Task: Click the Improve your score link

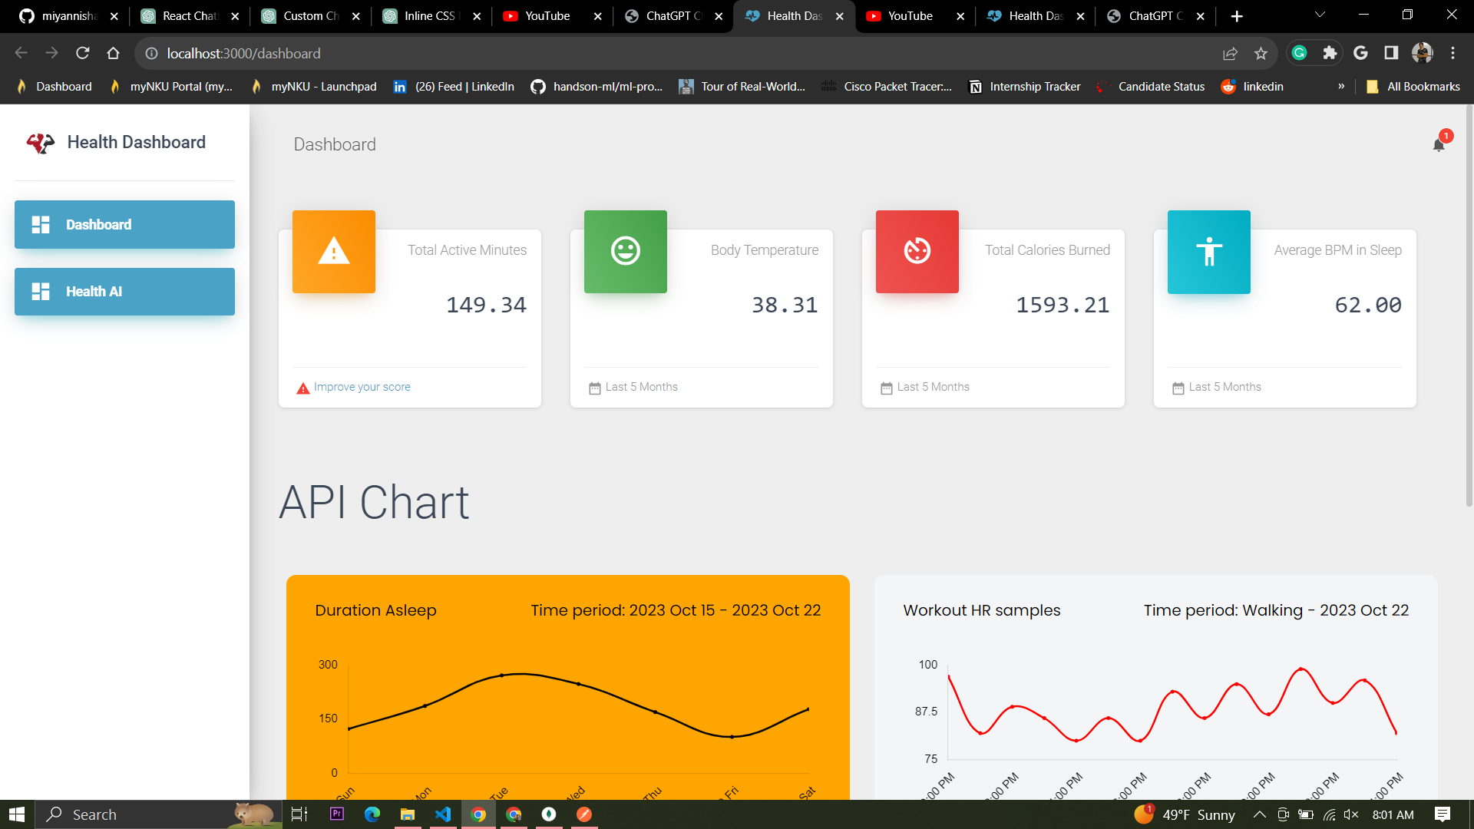Action: [362, 387]
